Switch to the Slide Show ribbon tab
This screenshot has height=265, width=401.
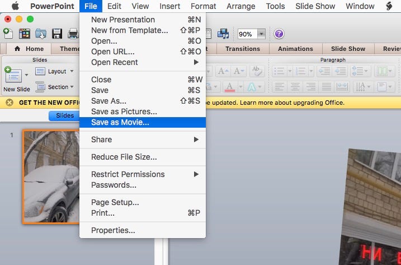click(x=348, y=49)
